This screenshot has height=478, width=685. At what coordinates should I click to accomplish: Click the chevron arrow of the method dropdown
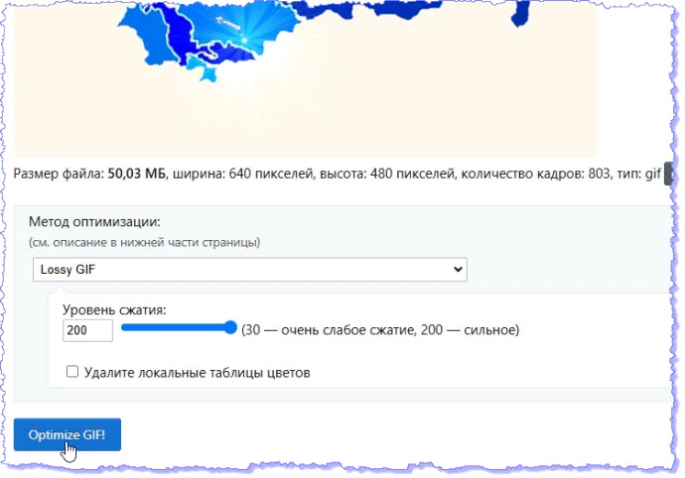coord(457,269)
